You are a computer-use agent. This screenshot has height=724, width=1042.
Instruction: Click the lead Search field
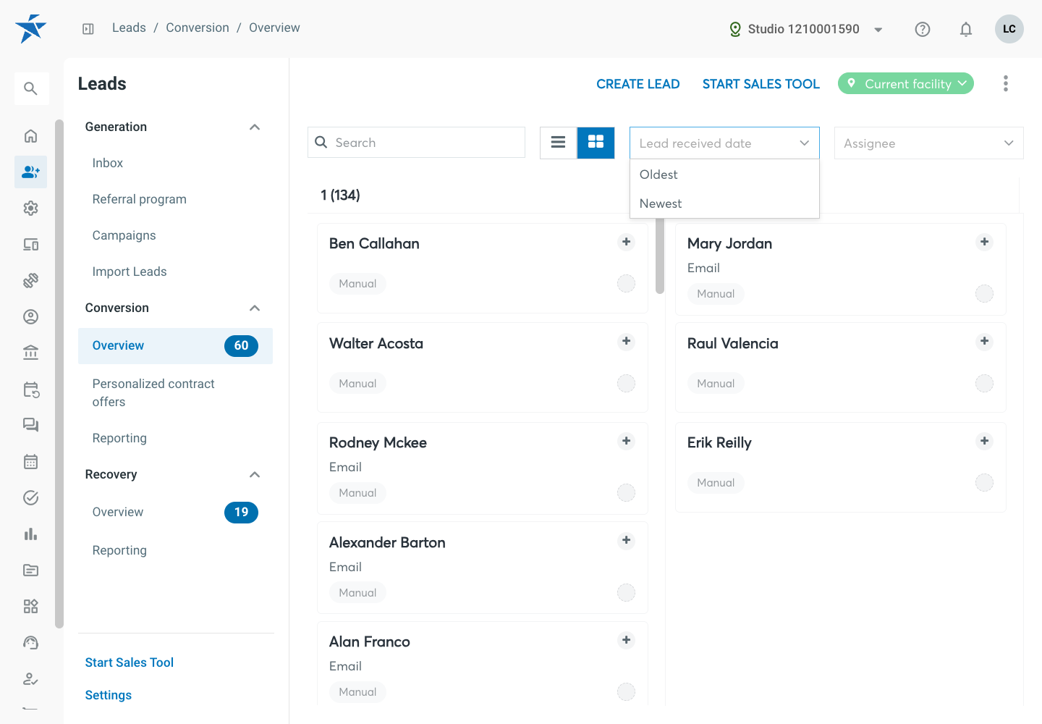click(x=417, y=143)
